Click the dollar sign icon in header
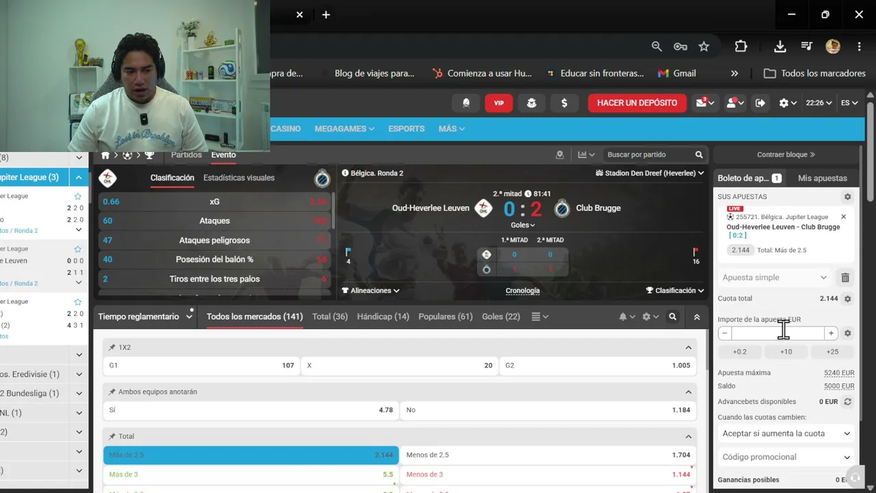Viewport: 876px width, 493px height. [x=564, y=103]
